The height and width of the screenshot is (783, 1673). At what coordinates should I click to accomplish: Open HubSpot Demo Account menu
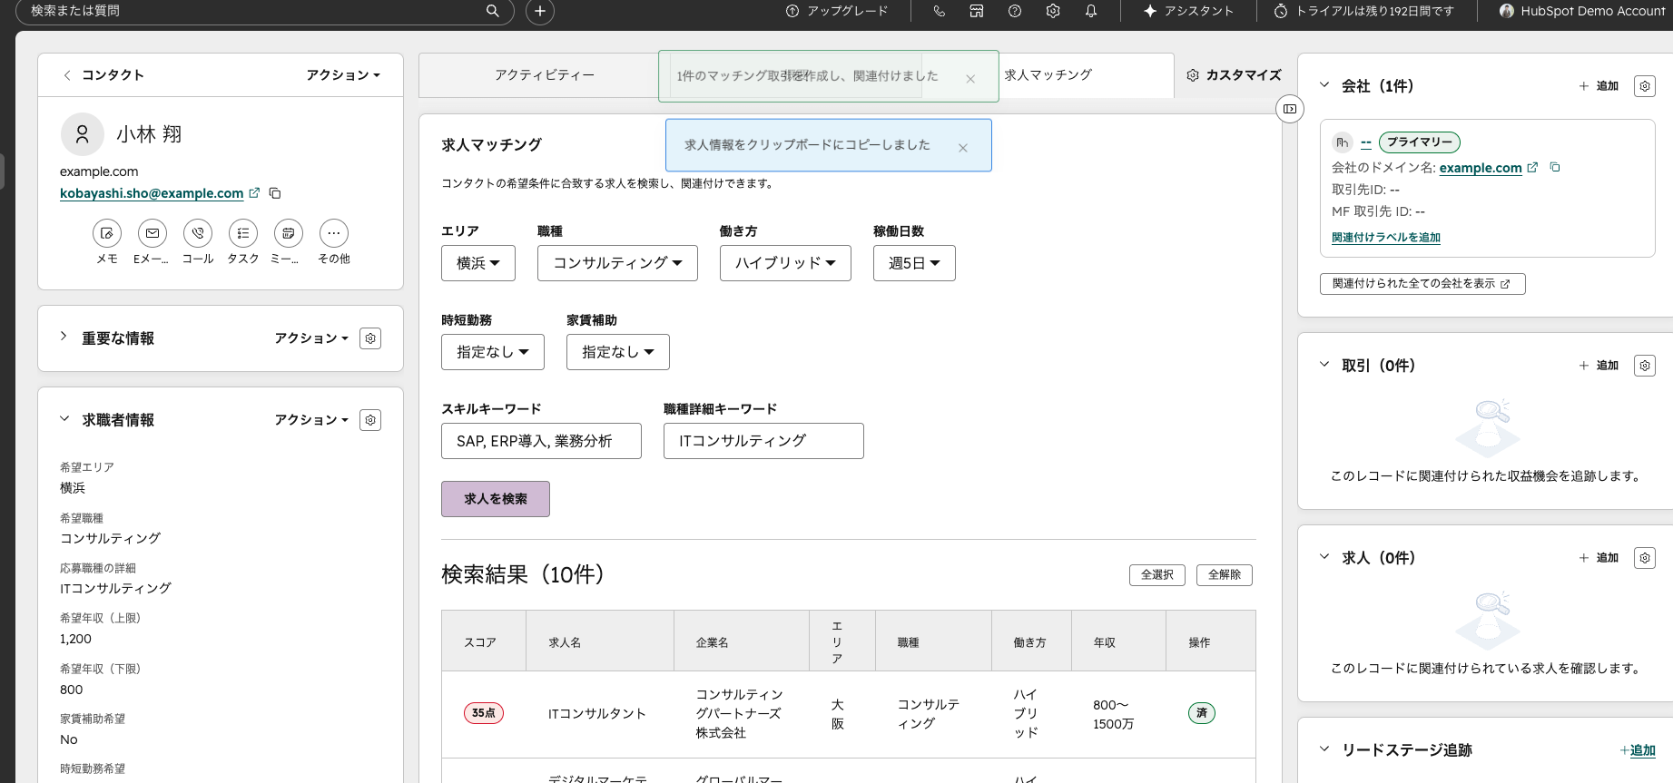click(x=1582, y=11)
